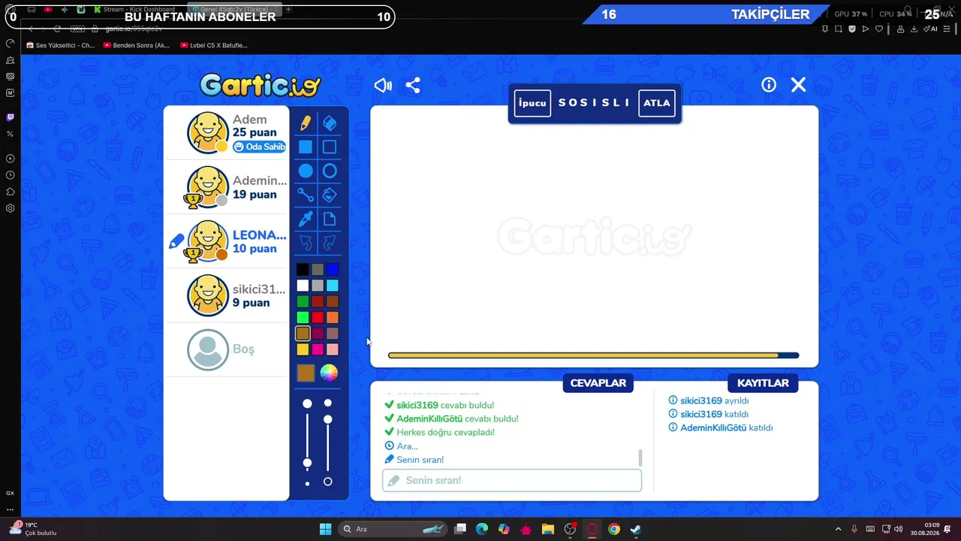The width and height of the screenshot is (961, 541).
Task: Click the heart bookmark icon in toolbar
Action: pos(879,29)
